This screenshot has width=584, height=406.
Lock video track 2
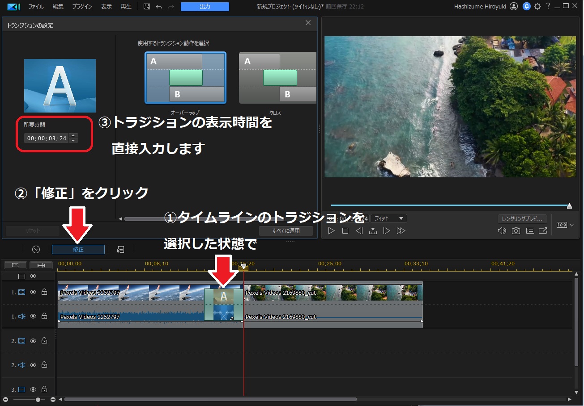point(44,341)
